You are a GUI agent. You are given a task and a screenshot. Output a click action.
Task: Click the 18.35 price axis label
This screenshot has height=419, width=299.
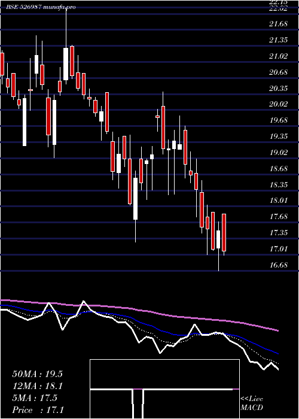pos(279,184)
